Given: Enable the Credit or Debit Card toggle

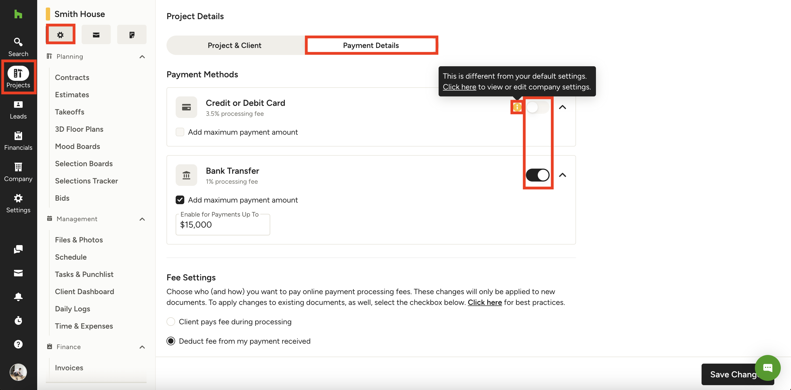Looking at the screenshot, I should pos(537,107).
